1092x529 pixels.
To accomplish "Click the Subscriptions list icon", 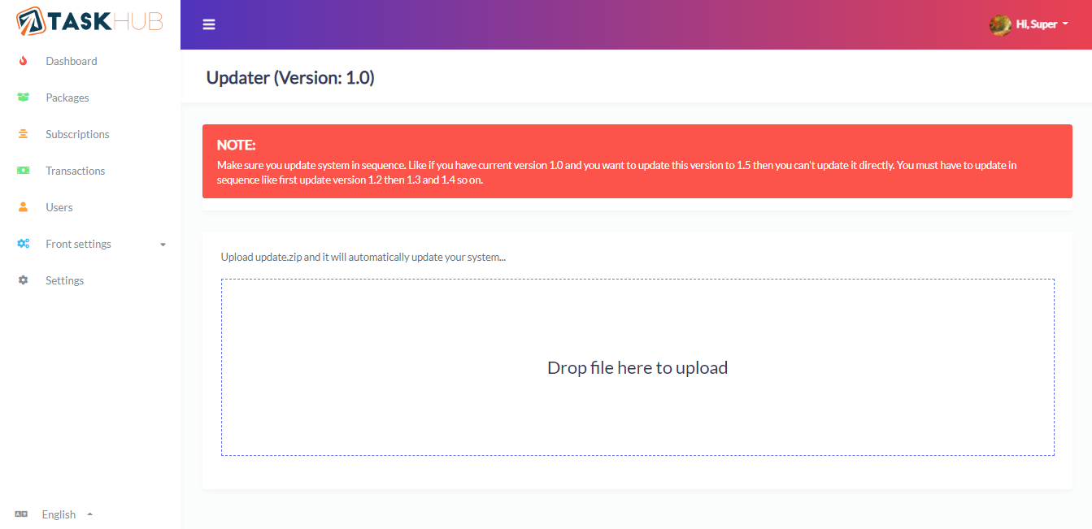I will pyautogui.click(x=22, y=133).
